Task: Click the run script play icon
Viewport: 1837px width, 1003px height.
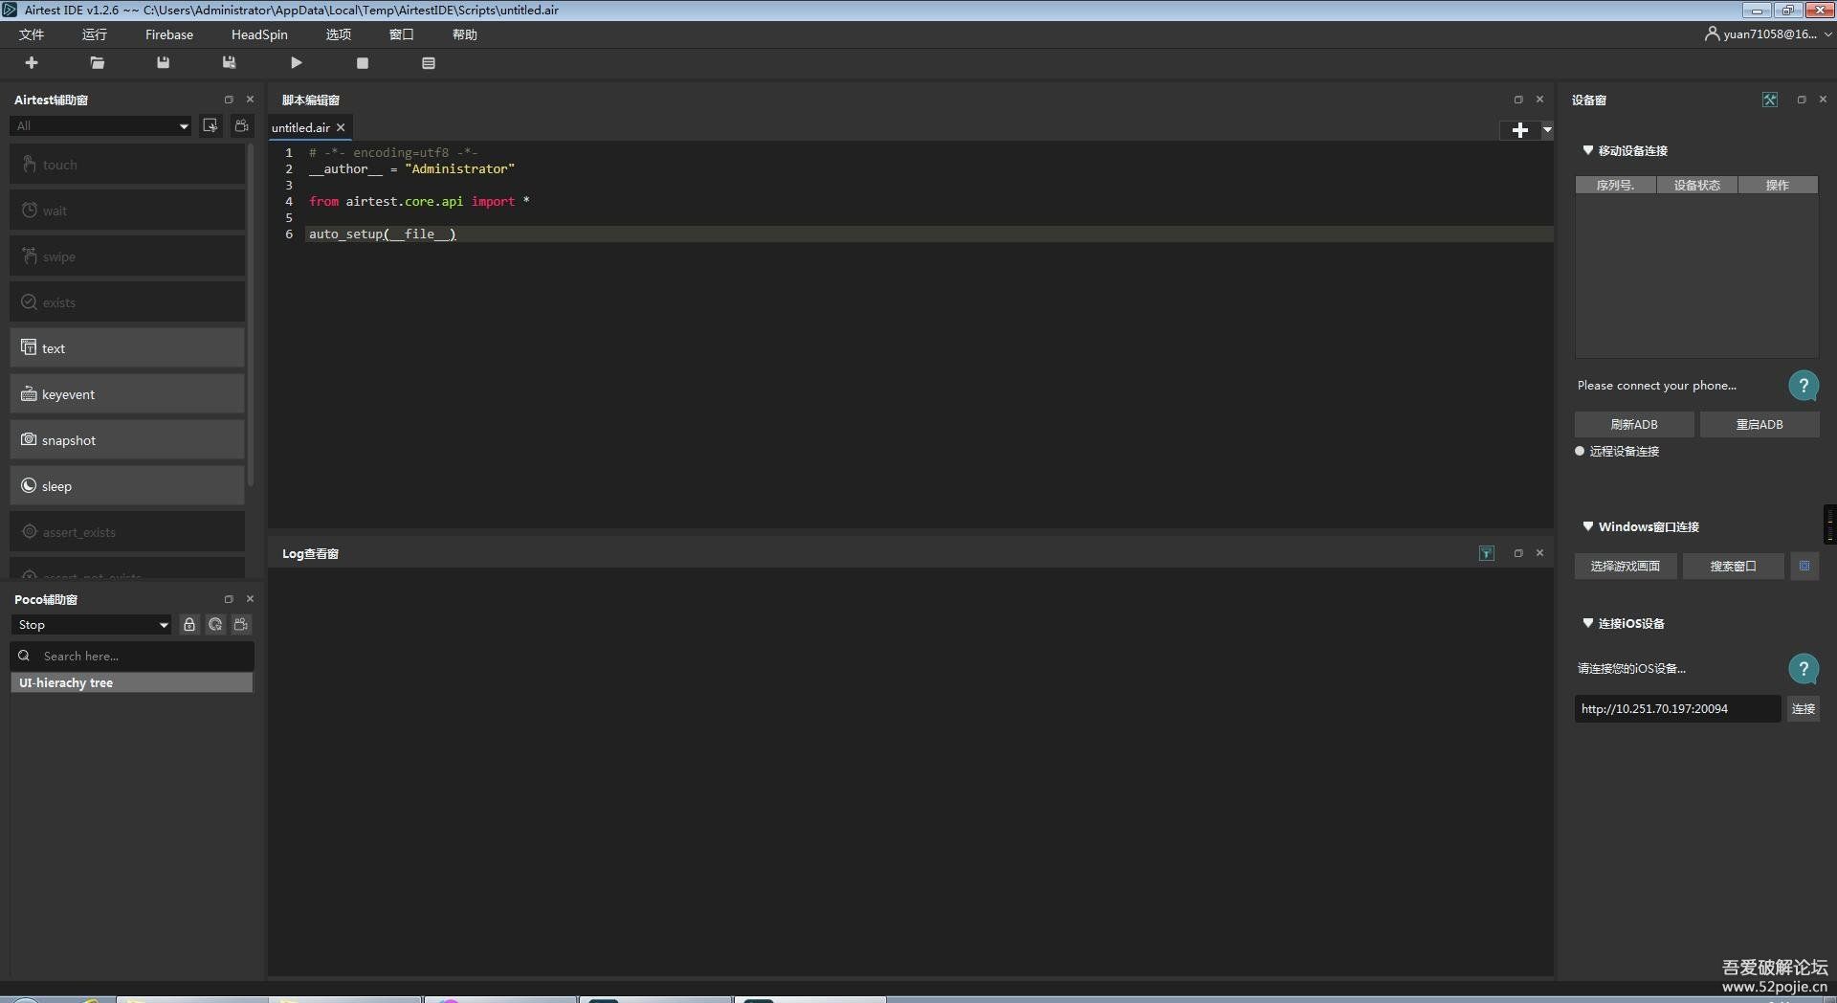Action: click(x=296, y=63)
